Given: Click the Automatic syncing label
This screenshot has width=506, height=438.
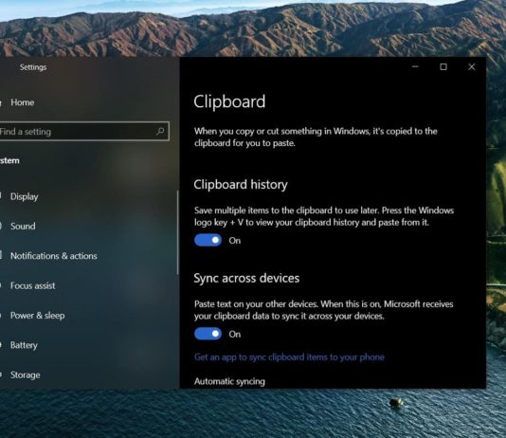Looking at the screenshot, I should [x=229, y=381].
